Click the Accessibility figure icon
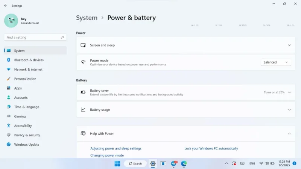The height and width of the screenshot is (169, 301). (9, 126)
